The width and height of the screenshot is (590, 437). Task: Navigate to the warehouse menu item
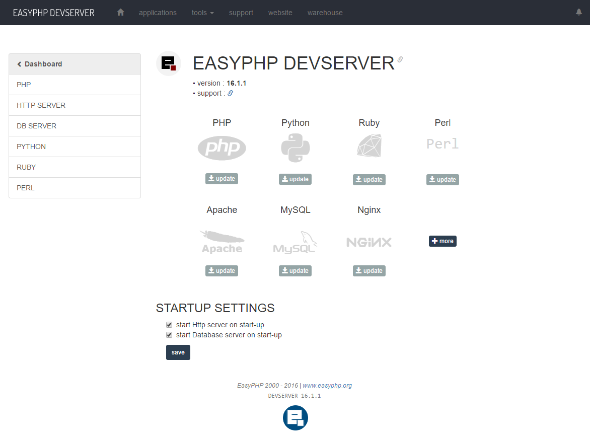click(325, 13)
